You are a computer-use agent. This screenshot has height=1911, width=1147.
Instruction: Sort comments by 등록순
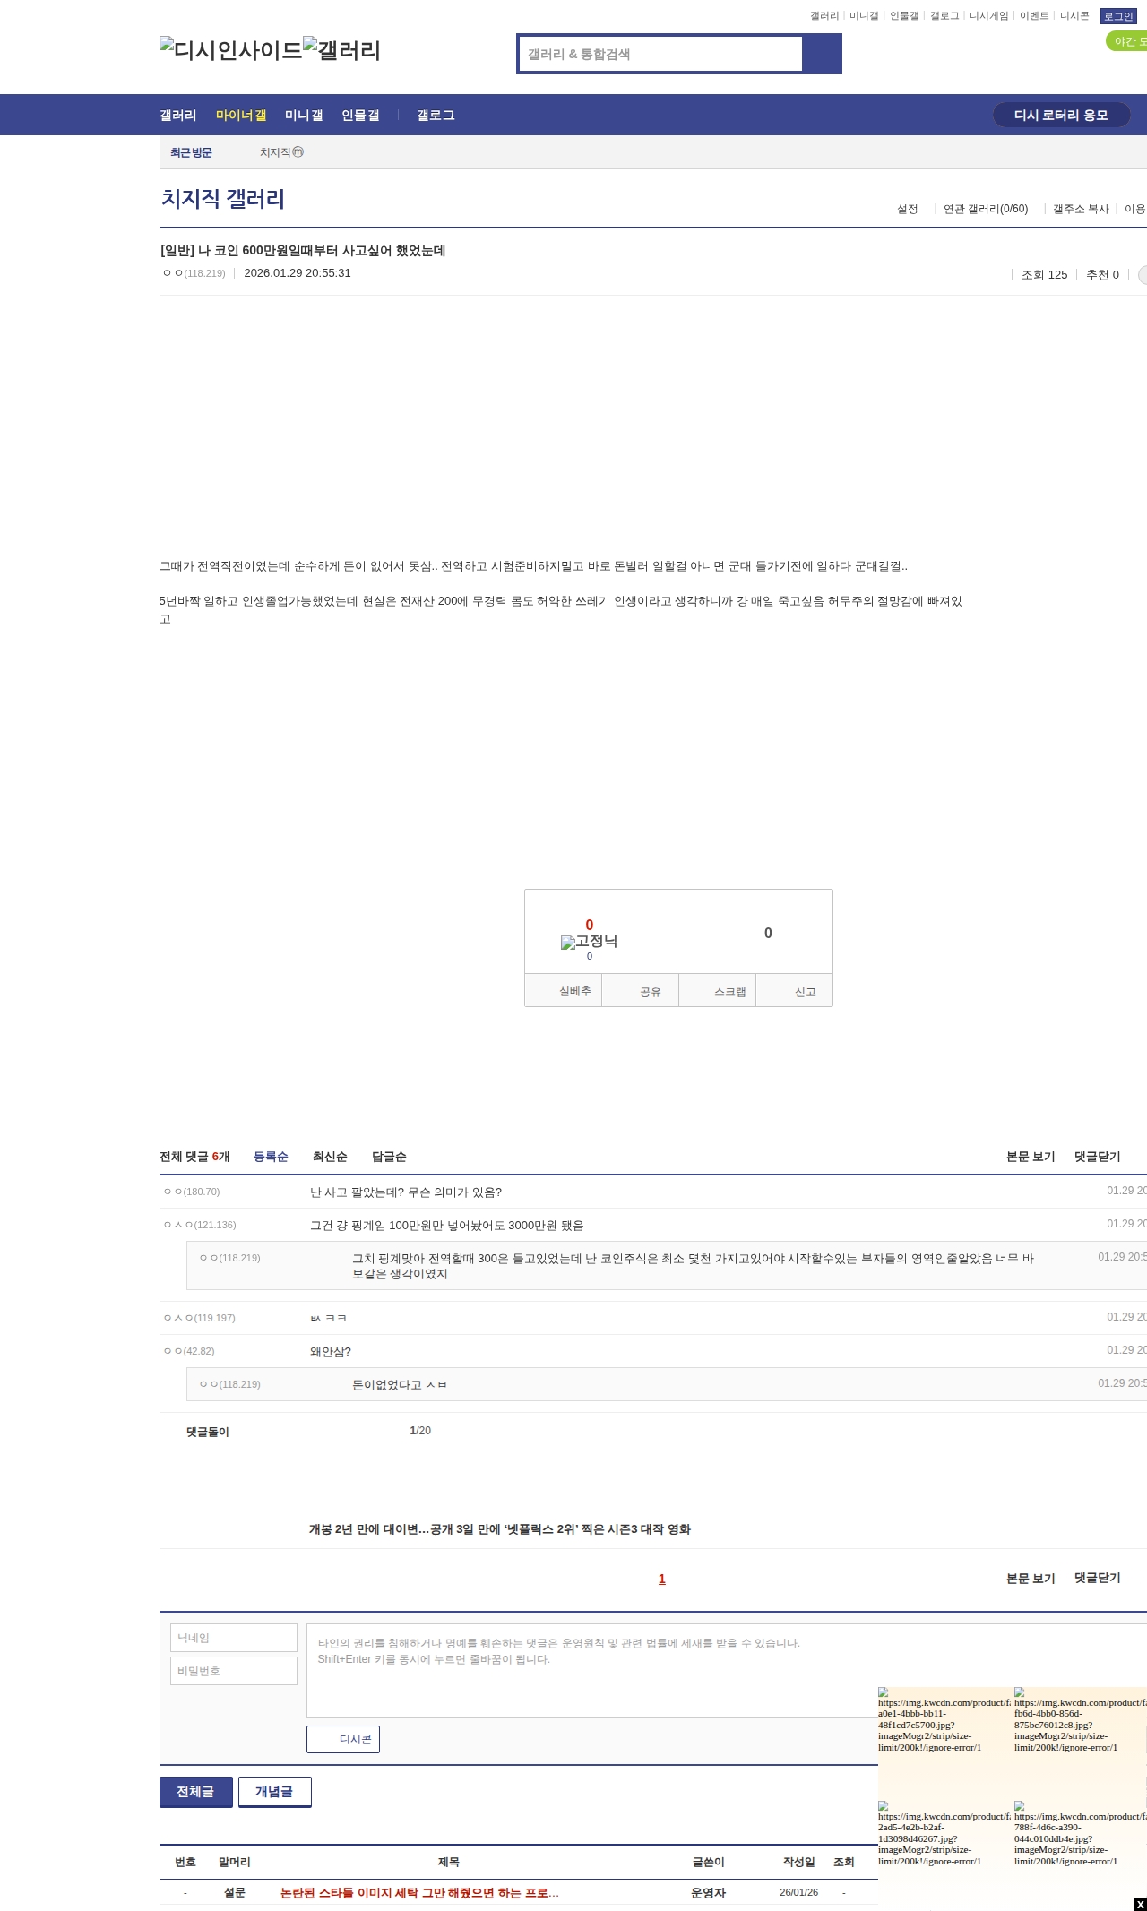click(271, 1157)
